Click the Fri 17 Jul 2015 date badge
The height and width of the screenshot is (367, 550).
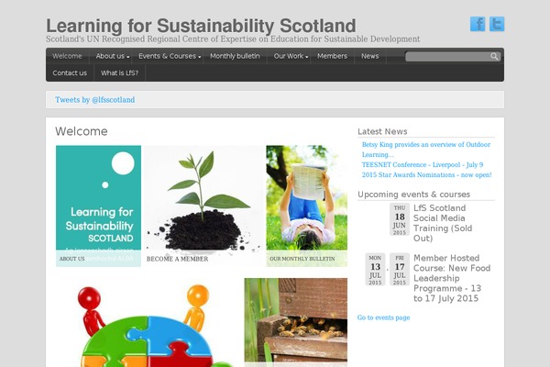(x=400, y=270)
